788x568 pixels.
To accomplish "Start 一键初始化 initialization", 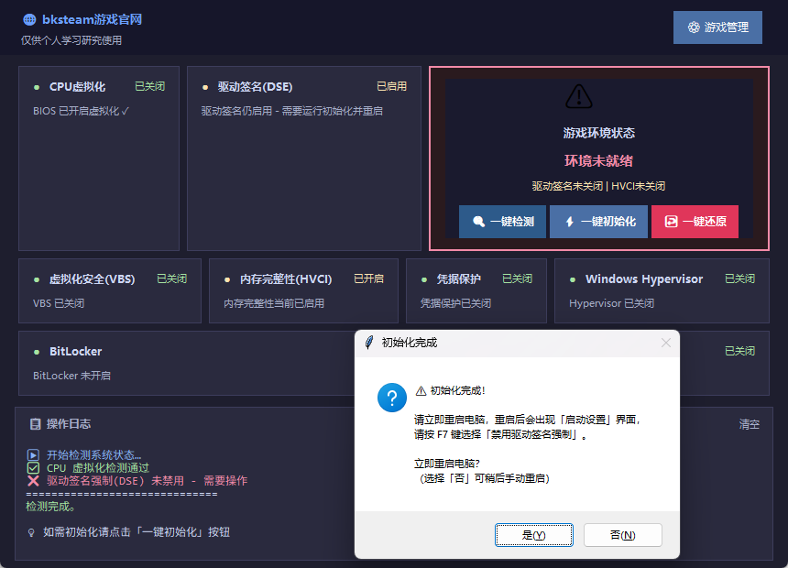I will click(598, 222).
